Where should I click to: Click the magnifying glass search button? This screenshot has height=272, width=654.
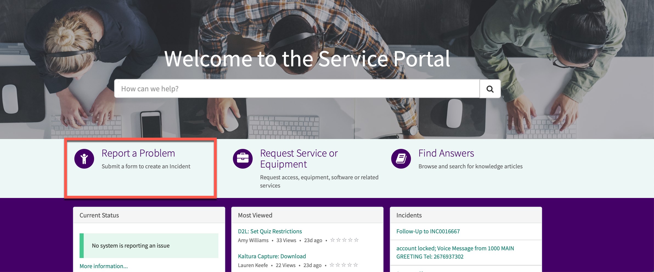point(490,89)
